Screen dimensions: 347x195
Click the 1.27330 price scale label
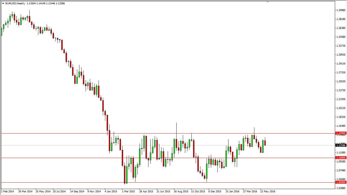[x=341, y=73]
